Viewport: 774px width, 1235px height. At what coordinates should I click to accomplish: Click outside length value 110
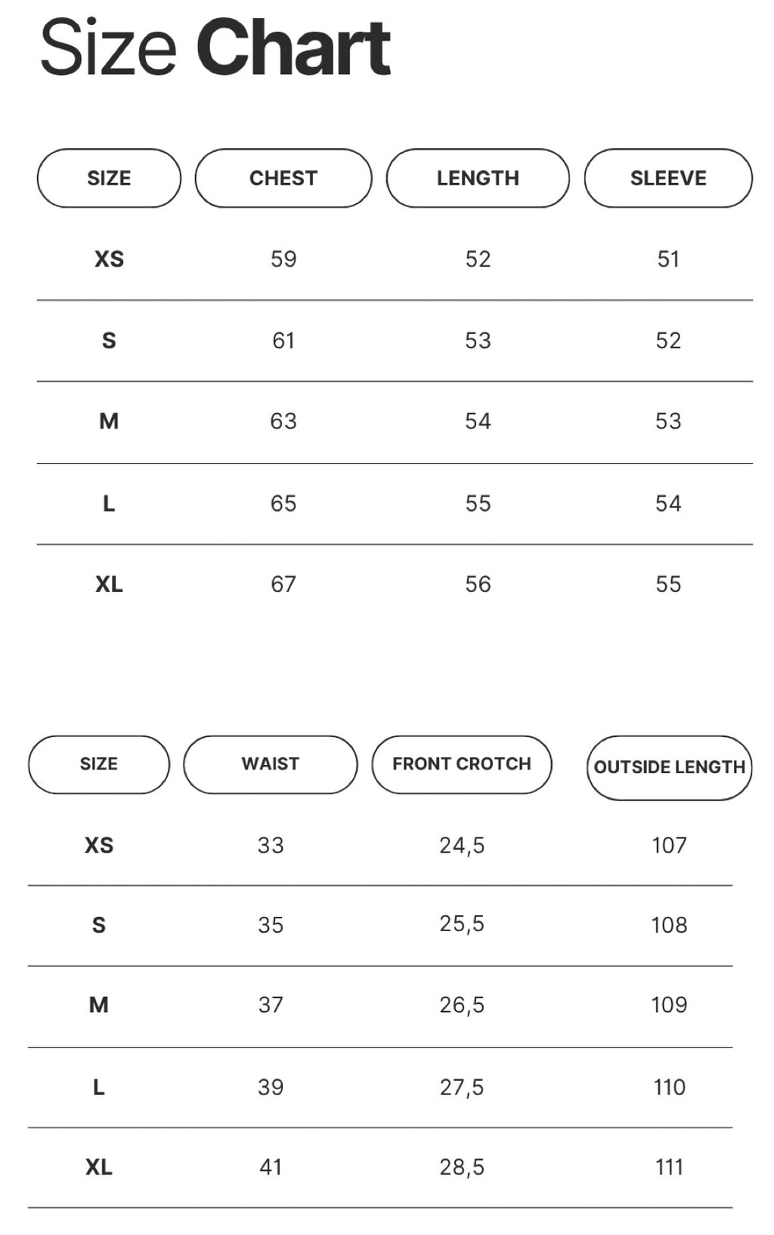[670, 1088]
